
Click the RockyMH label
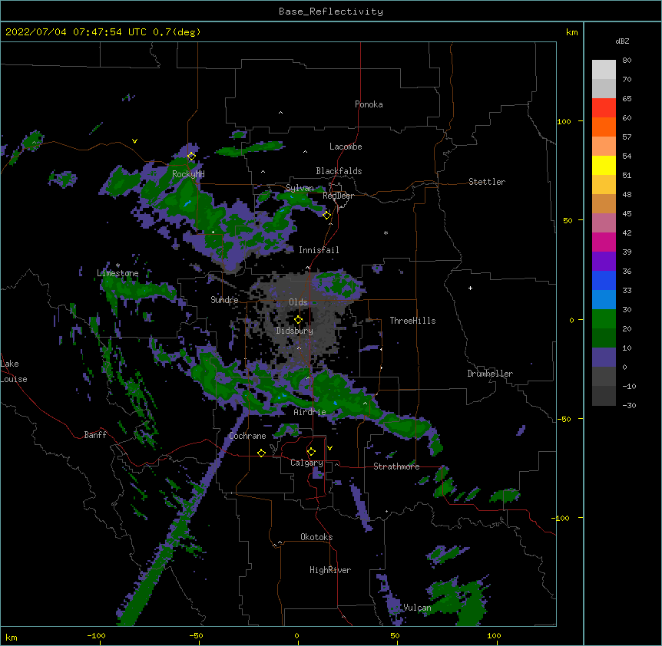tap(188, 174)
